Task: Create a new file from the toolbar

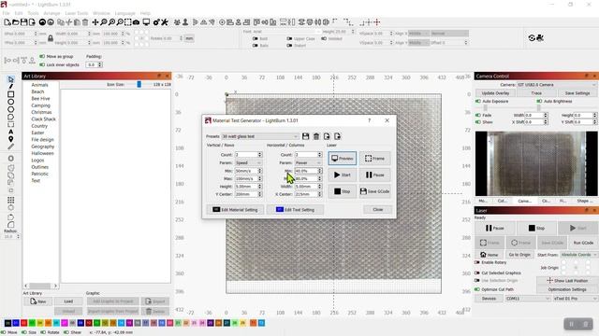Action: (x=7, y=22)
